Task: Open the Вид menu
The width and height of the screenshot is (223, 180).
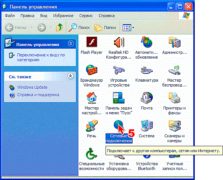Action: coord(43,16)
